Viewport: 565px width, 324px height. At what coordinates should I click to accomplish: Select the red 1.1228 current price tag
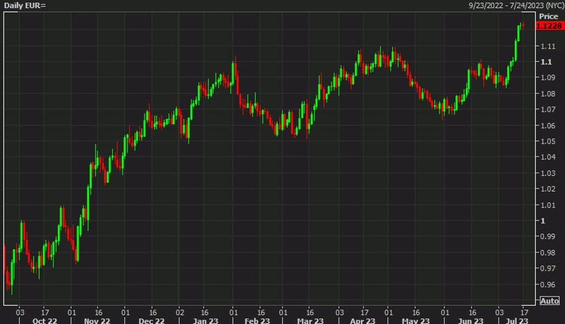(547, 25)
